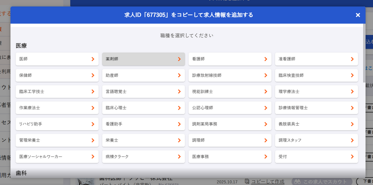Image resolution: width=373 pixels, height=185 pixels.
Task: Click the arrow icon beside 助産師
Action: click(179, 75)
